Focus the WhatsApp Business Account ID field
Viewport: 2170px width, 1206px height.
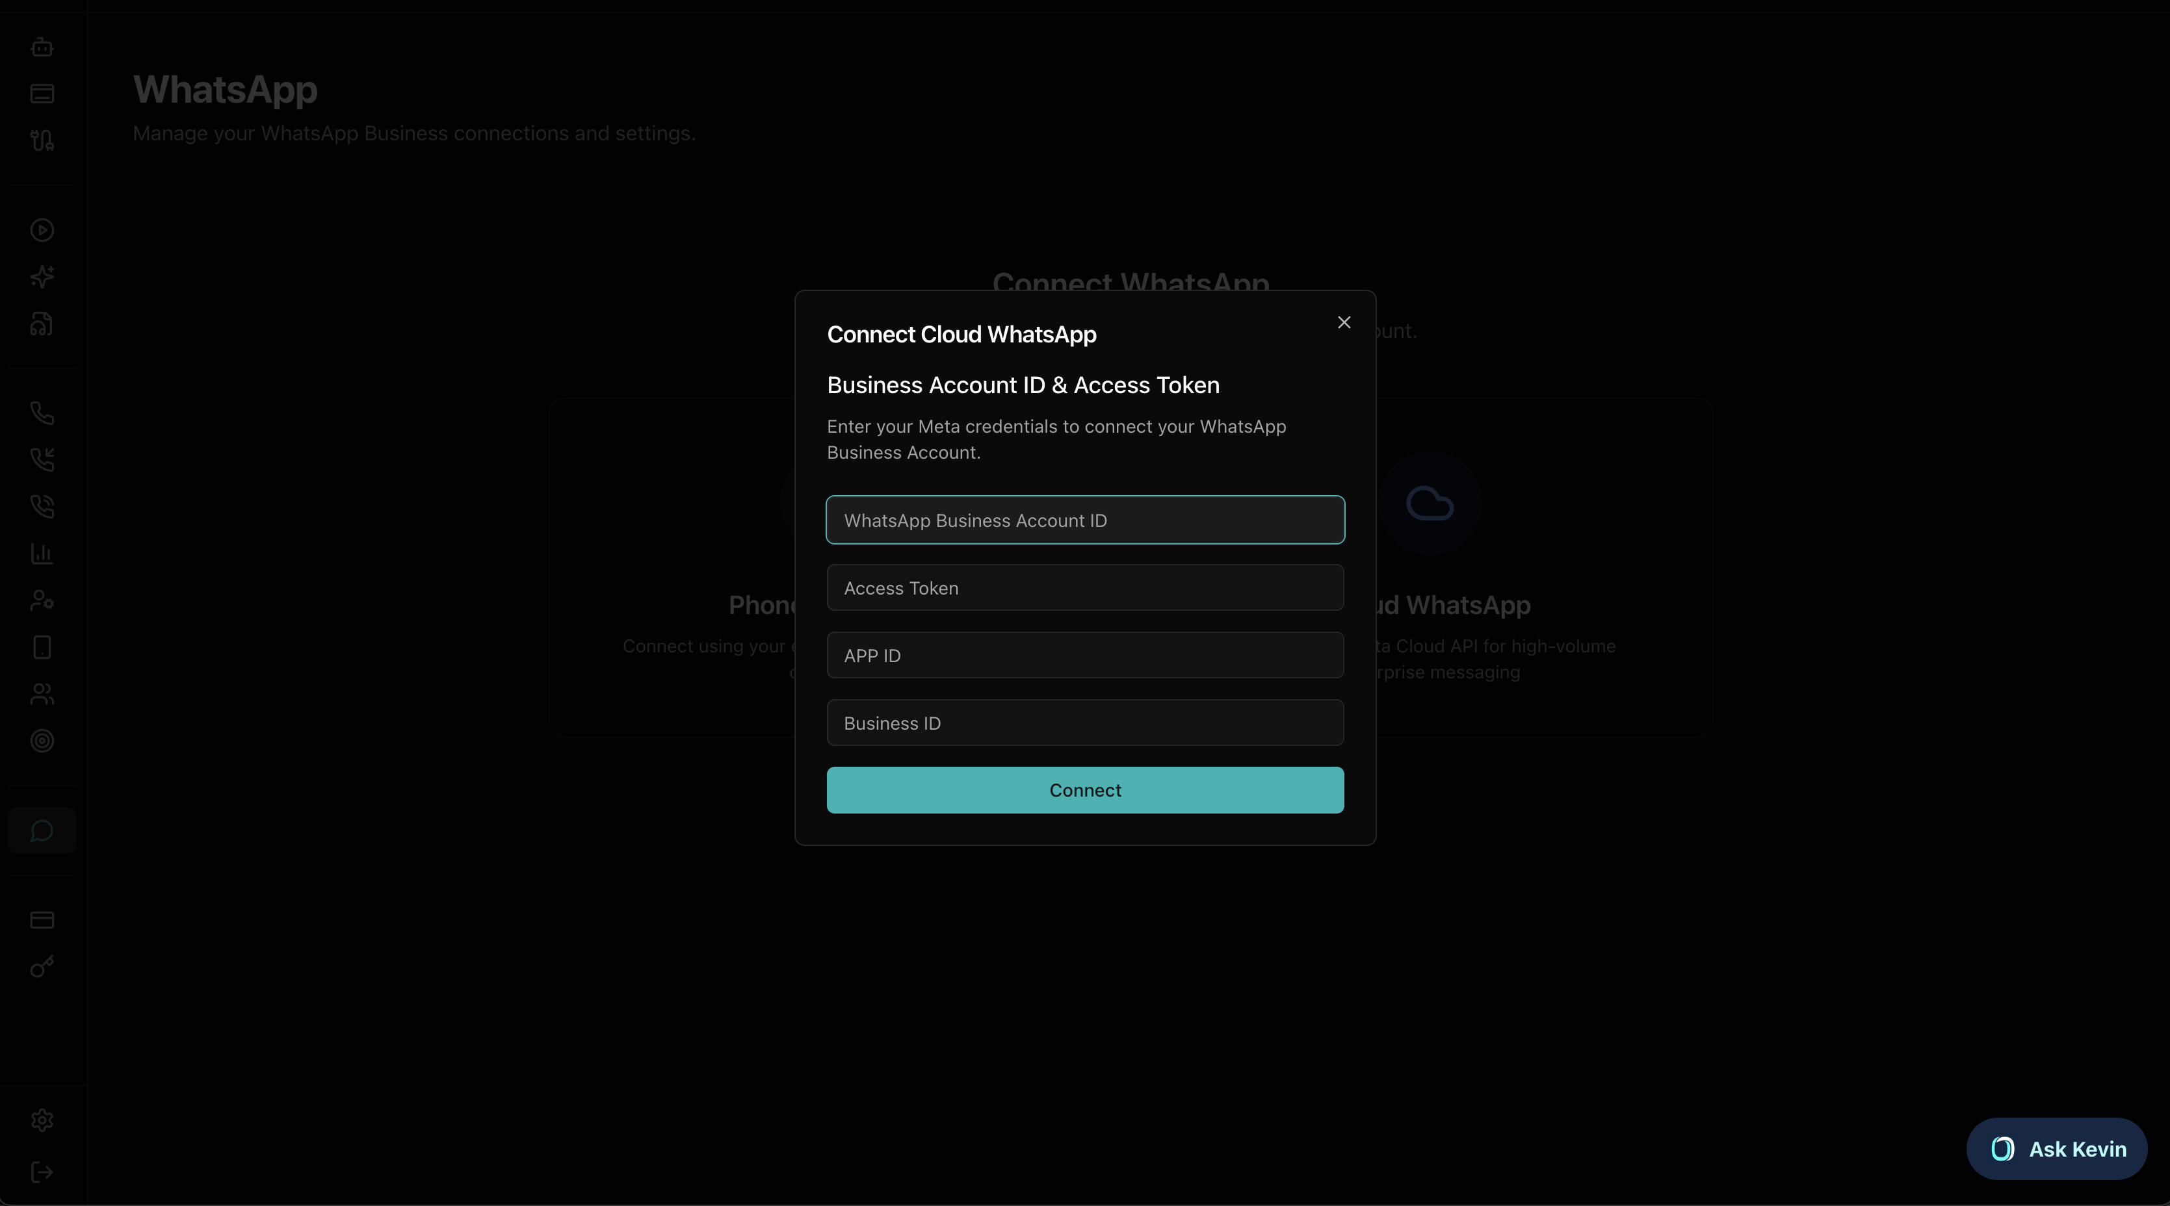(x=1085, y=520)
